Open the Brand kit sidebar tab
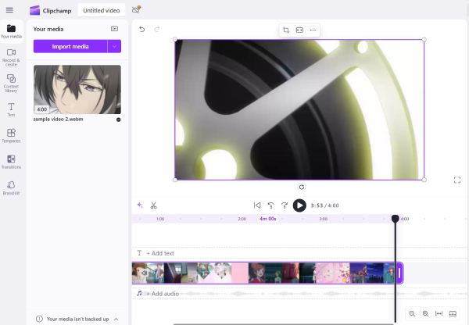 point(12,187)
